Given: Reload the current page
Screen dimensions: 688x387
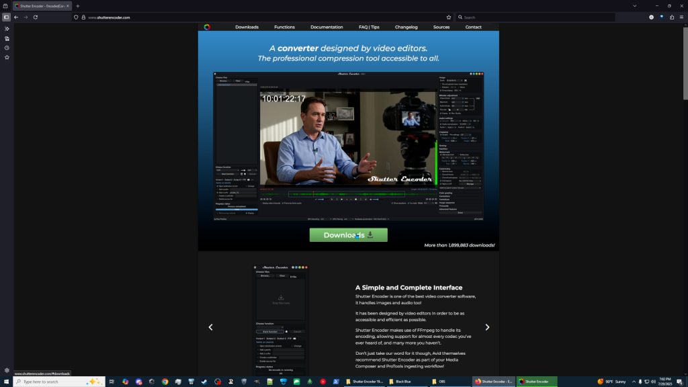Looking at the screenshot, I should coord(36,17).
